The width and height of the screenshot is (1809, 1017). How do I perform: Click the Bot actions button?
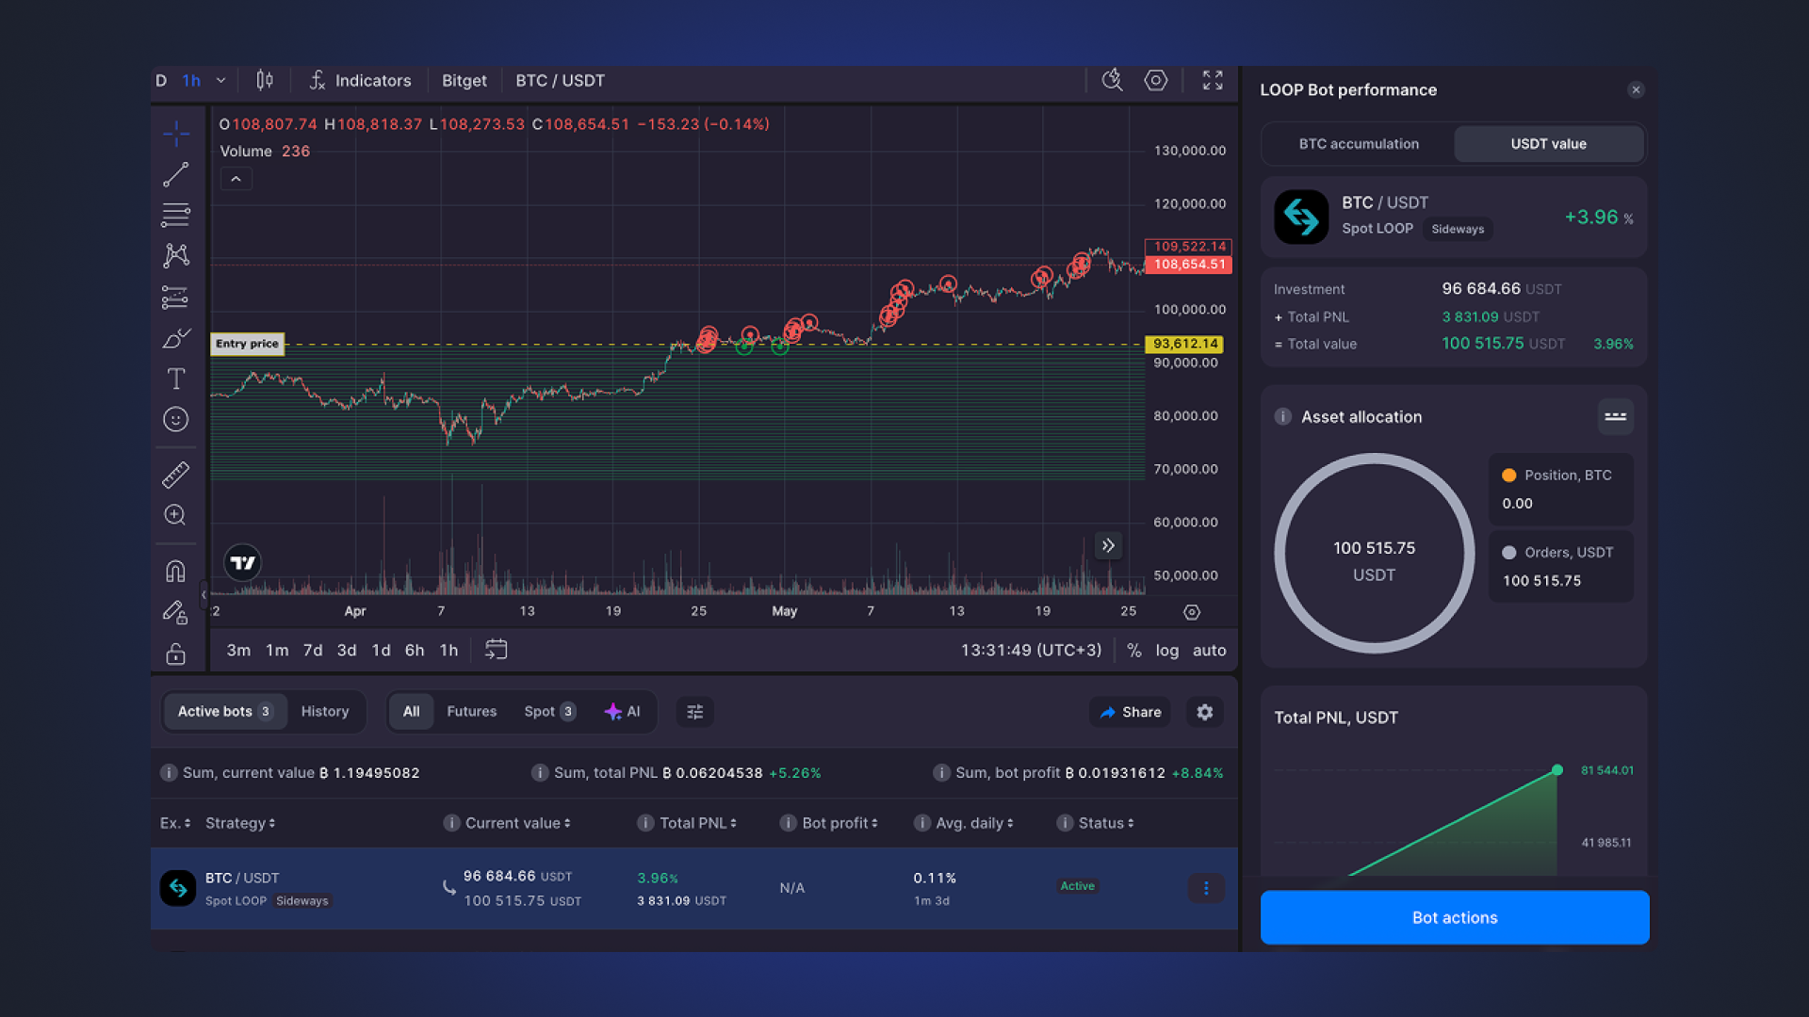coord(1453,917)
